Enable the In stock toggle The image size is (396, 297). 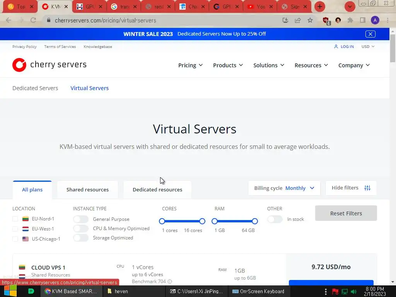pyautogui.click(x=275, y=219)
